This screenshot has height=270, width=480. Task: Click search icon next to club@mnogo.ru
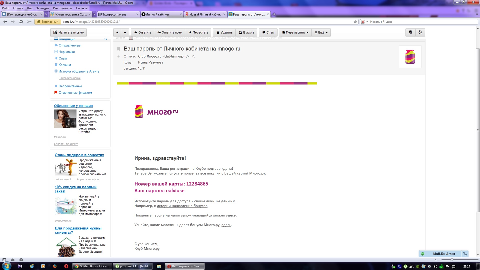point(193,56)
